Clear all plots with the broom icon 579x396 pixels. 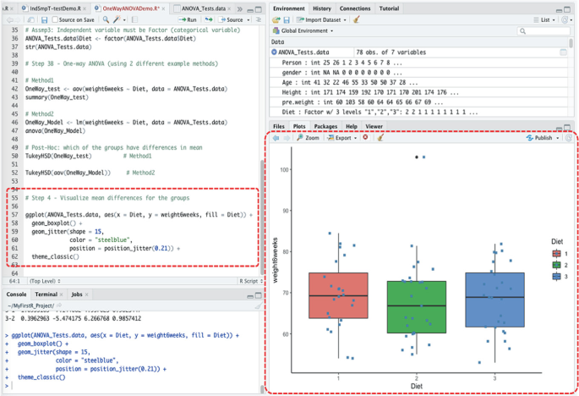[x=380, y=138]
